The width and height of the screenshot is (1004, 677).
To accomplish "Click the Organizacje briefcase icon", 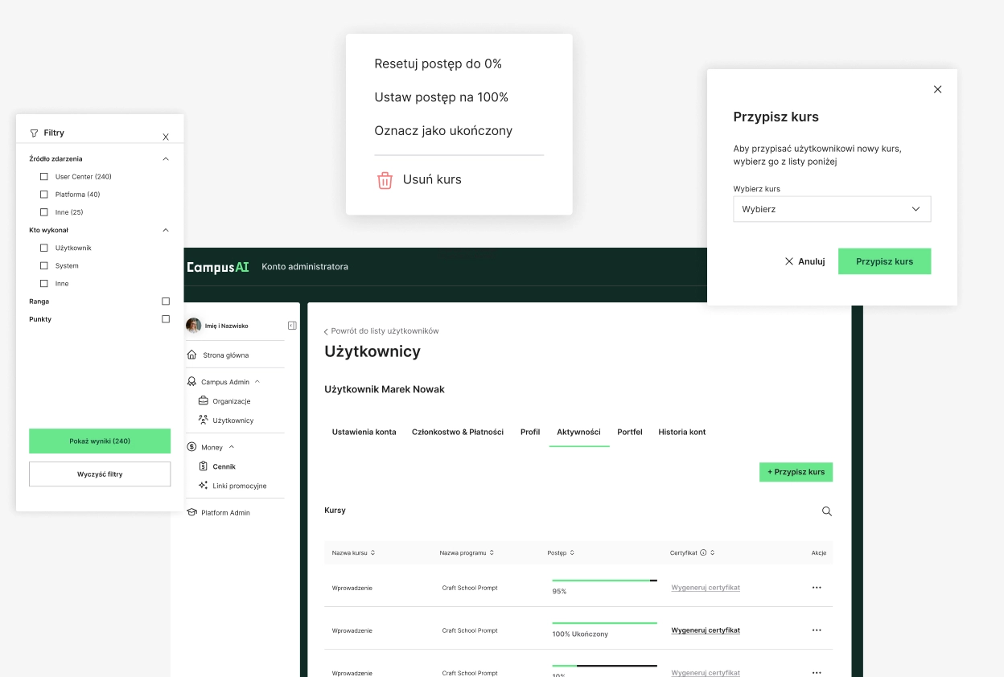I will (204, 401).
